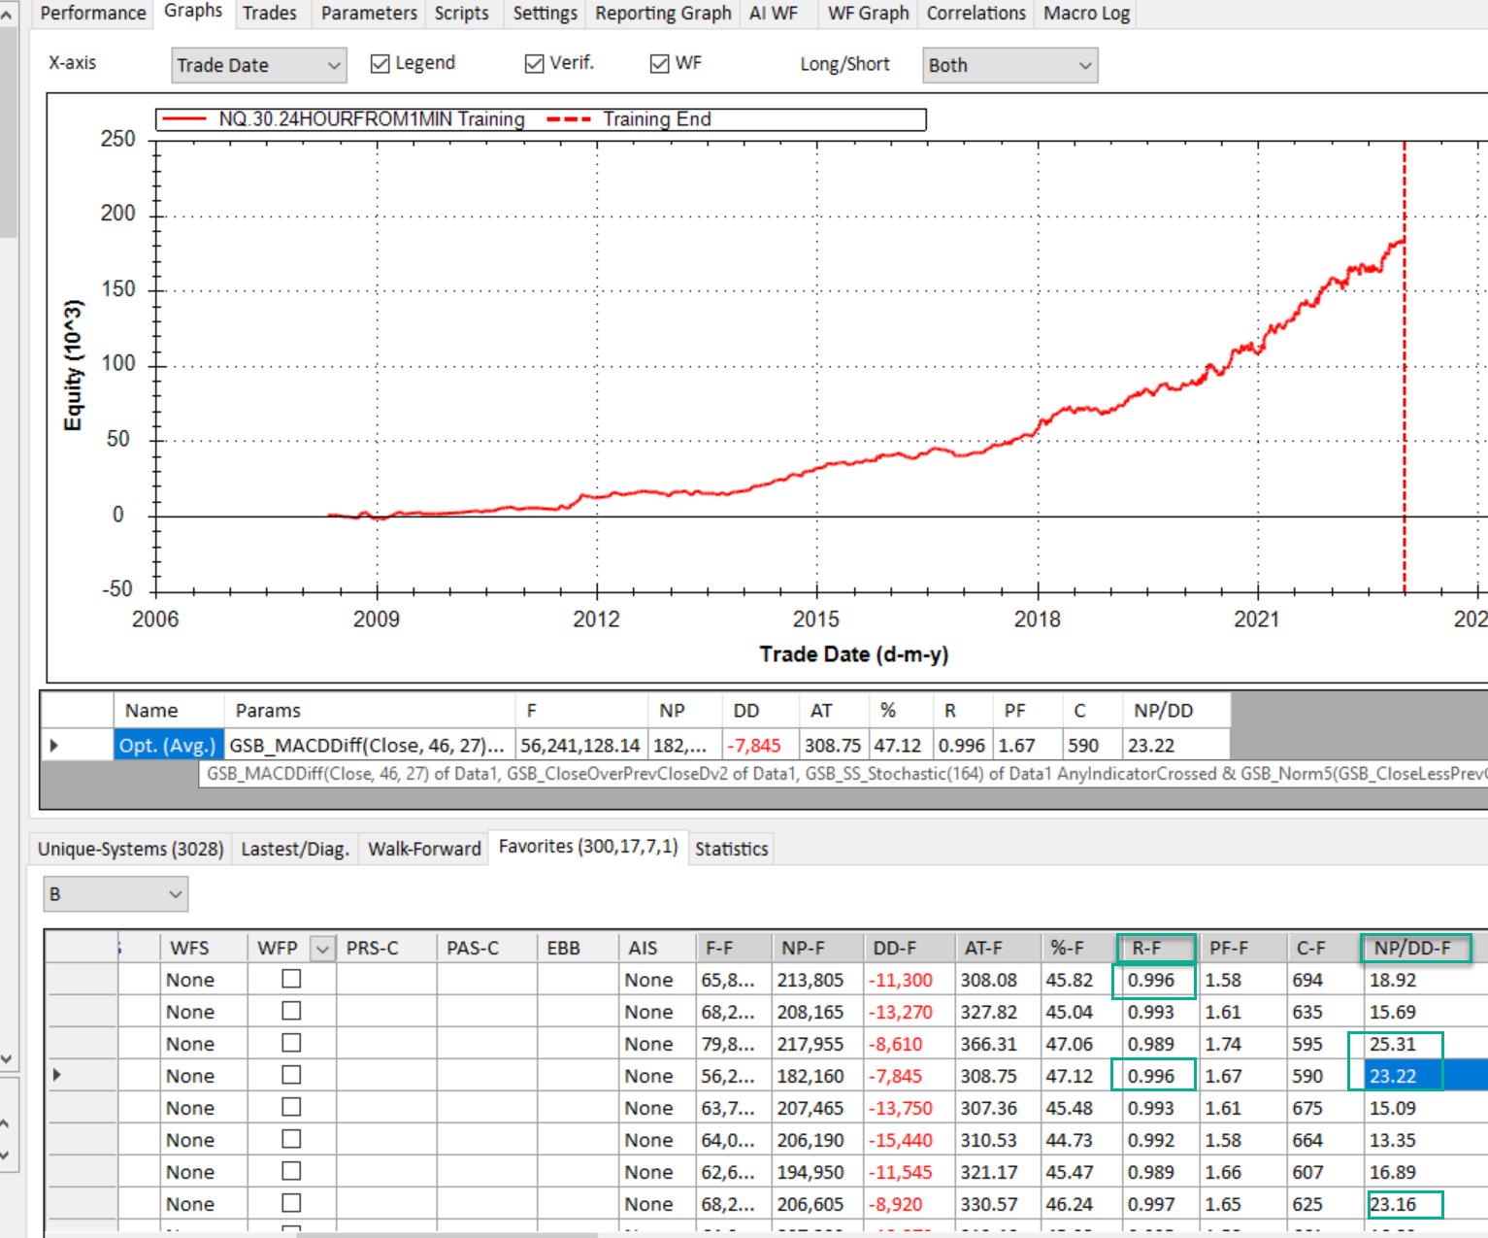
Task: Disable the Verif. checkbox
Action: coord(534,64)
